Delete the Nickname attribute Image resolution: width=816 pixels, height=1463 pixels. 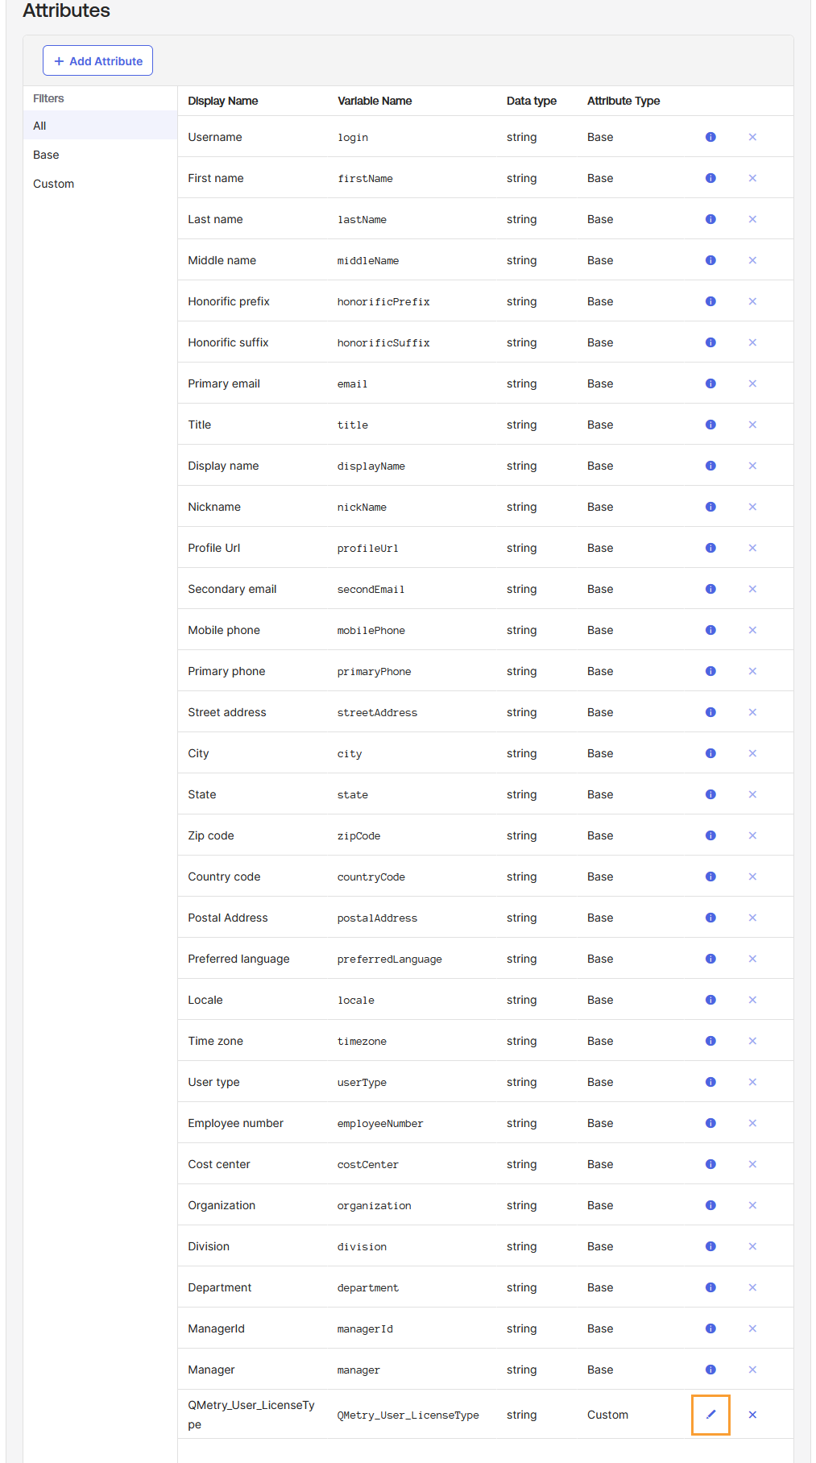point(752,507)
